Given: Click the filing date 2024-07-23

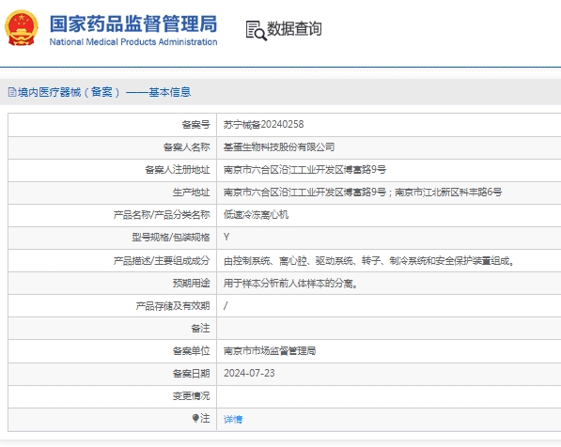Looking at the screenshot, I should tap(249, 373).
